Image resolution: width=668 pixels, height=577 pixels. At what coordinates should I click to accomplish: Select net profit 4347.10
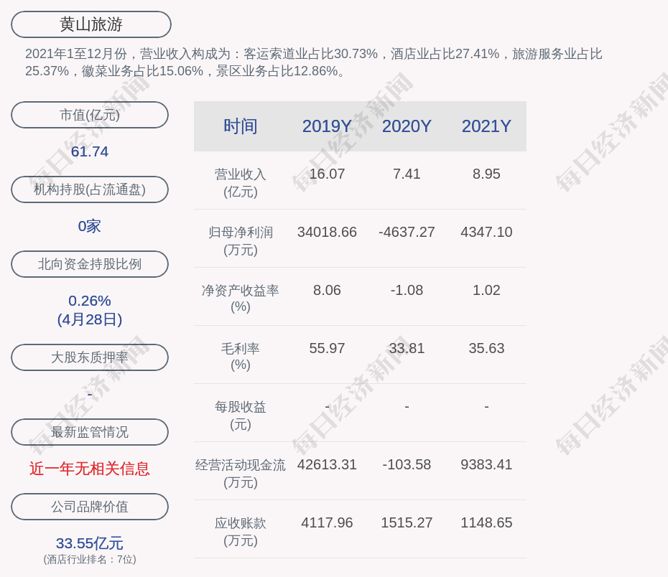[x=486, y=233]
